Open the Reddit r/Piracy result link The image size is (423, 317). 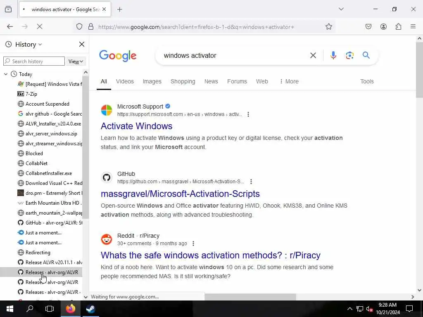(x=210, y=255)
